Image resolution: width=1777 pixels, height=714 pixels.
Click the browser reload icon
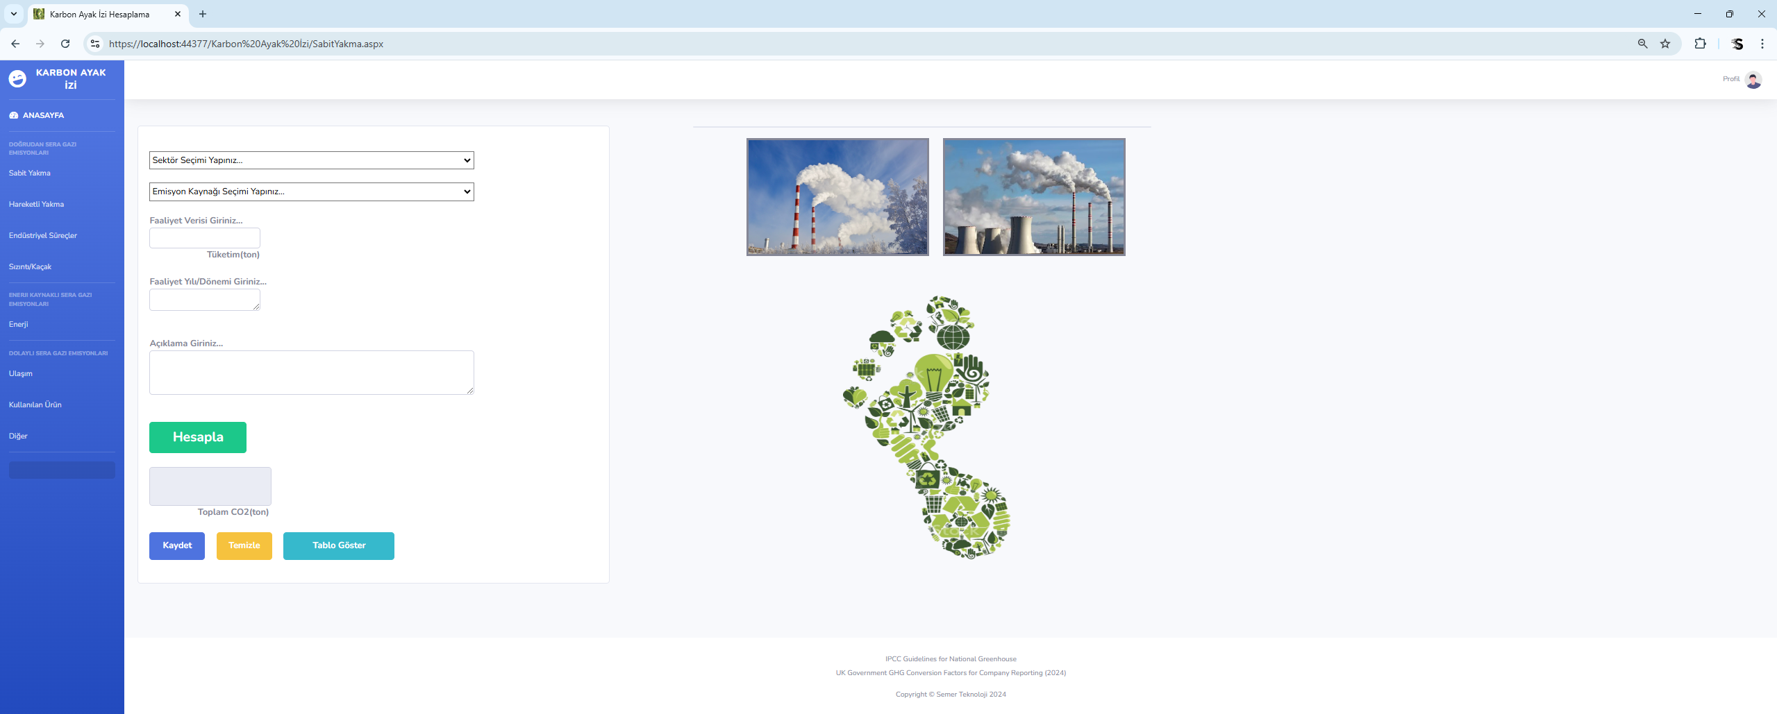pyautogui.click(x=65, y=44)
